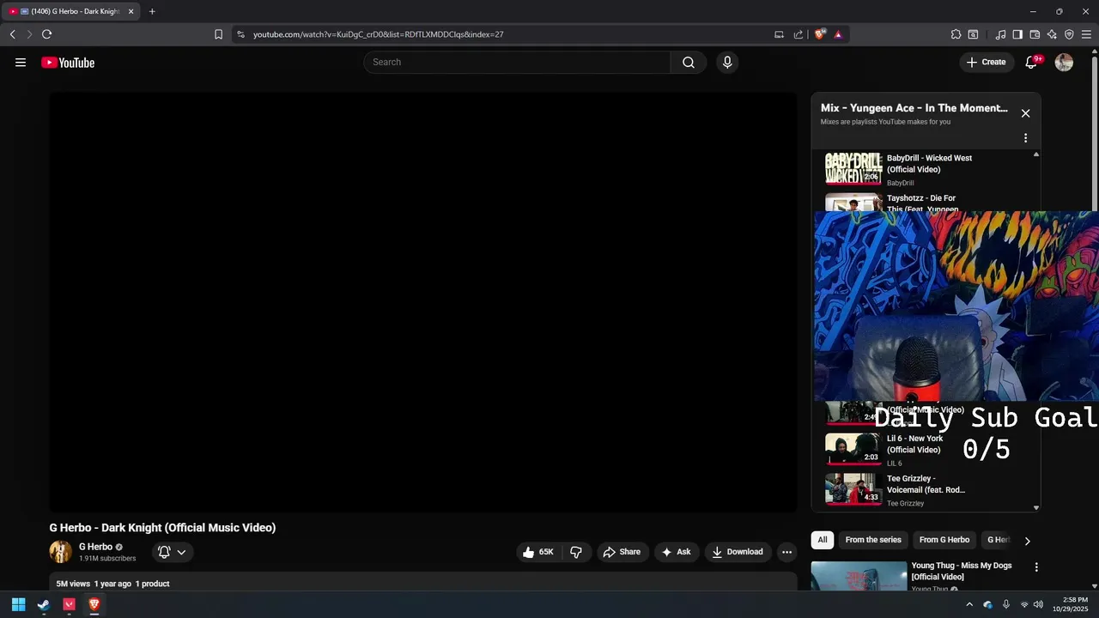The image size is (1099, 618).
Task: Expand subscription notification bell dropdown
Action: pos(173,552)
